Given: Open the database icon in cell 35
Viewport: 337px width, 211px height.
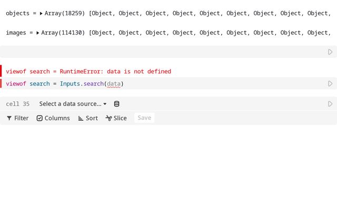Looking at the screenshot, I should coord(116,104).
